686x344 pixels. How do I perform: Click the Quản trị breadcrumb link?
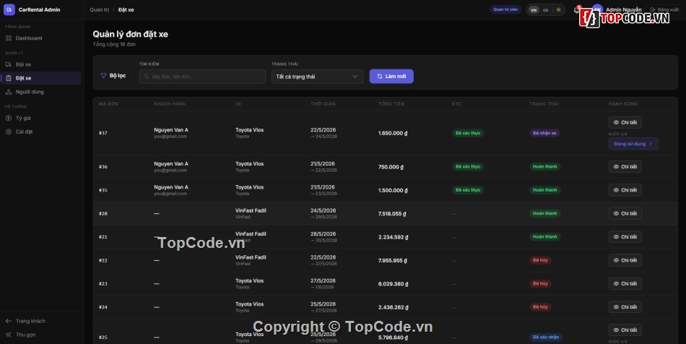(100, 9)
